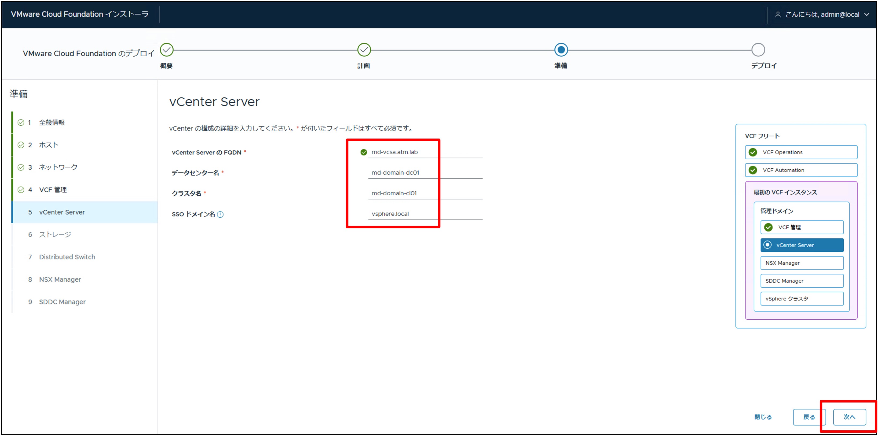Open the admin@local account dropdown chevron
878x436 pixels.
[867, 15]
